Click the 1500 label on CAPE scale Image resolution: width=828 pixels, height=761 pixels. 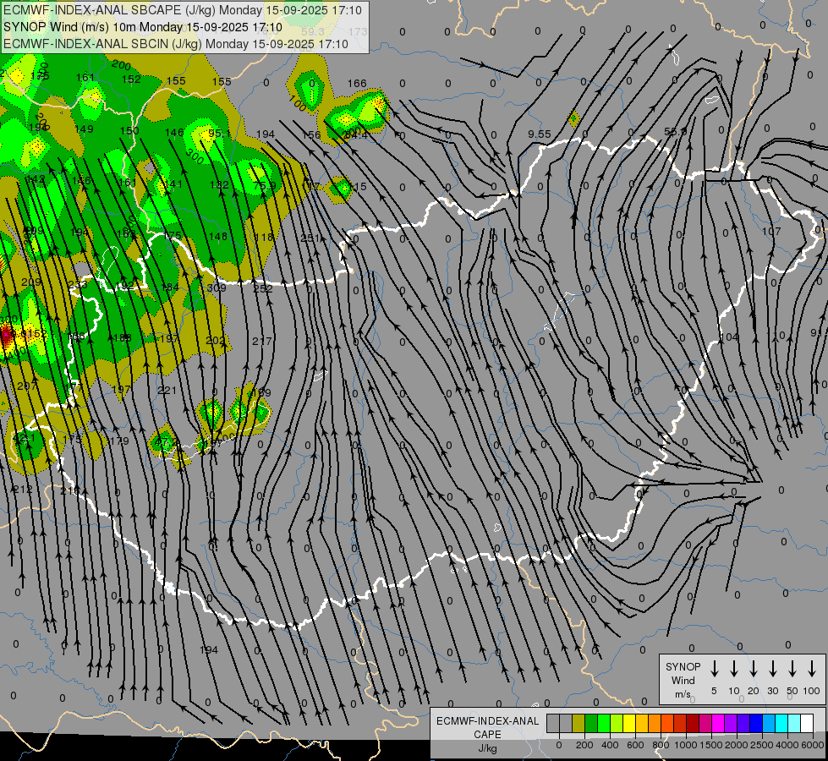[711, 745]
